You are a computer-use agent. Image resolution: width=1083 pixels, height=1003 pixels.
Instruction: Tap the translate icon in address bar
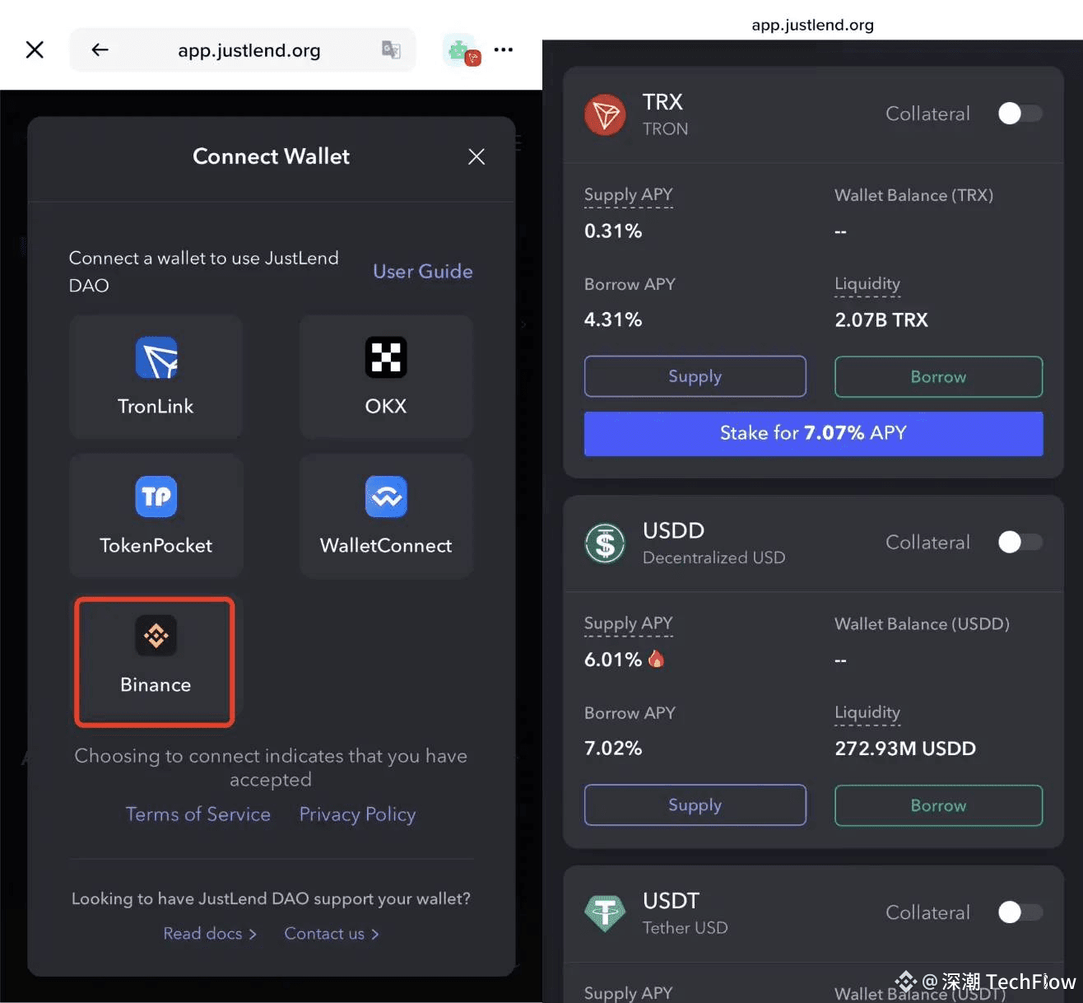pyautogui.click(x=391, y=50)
